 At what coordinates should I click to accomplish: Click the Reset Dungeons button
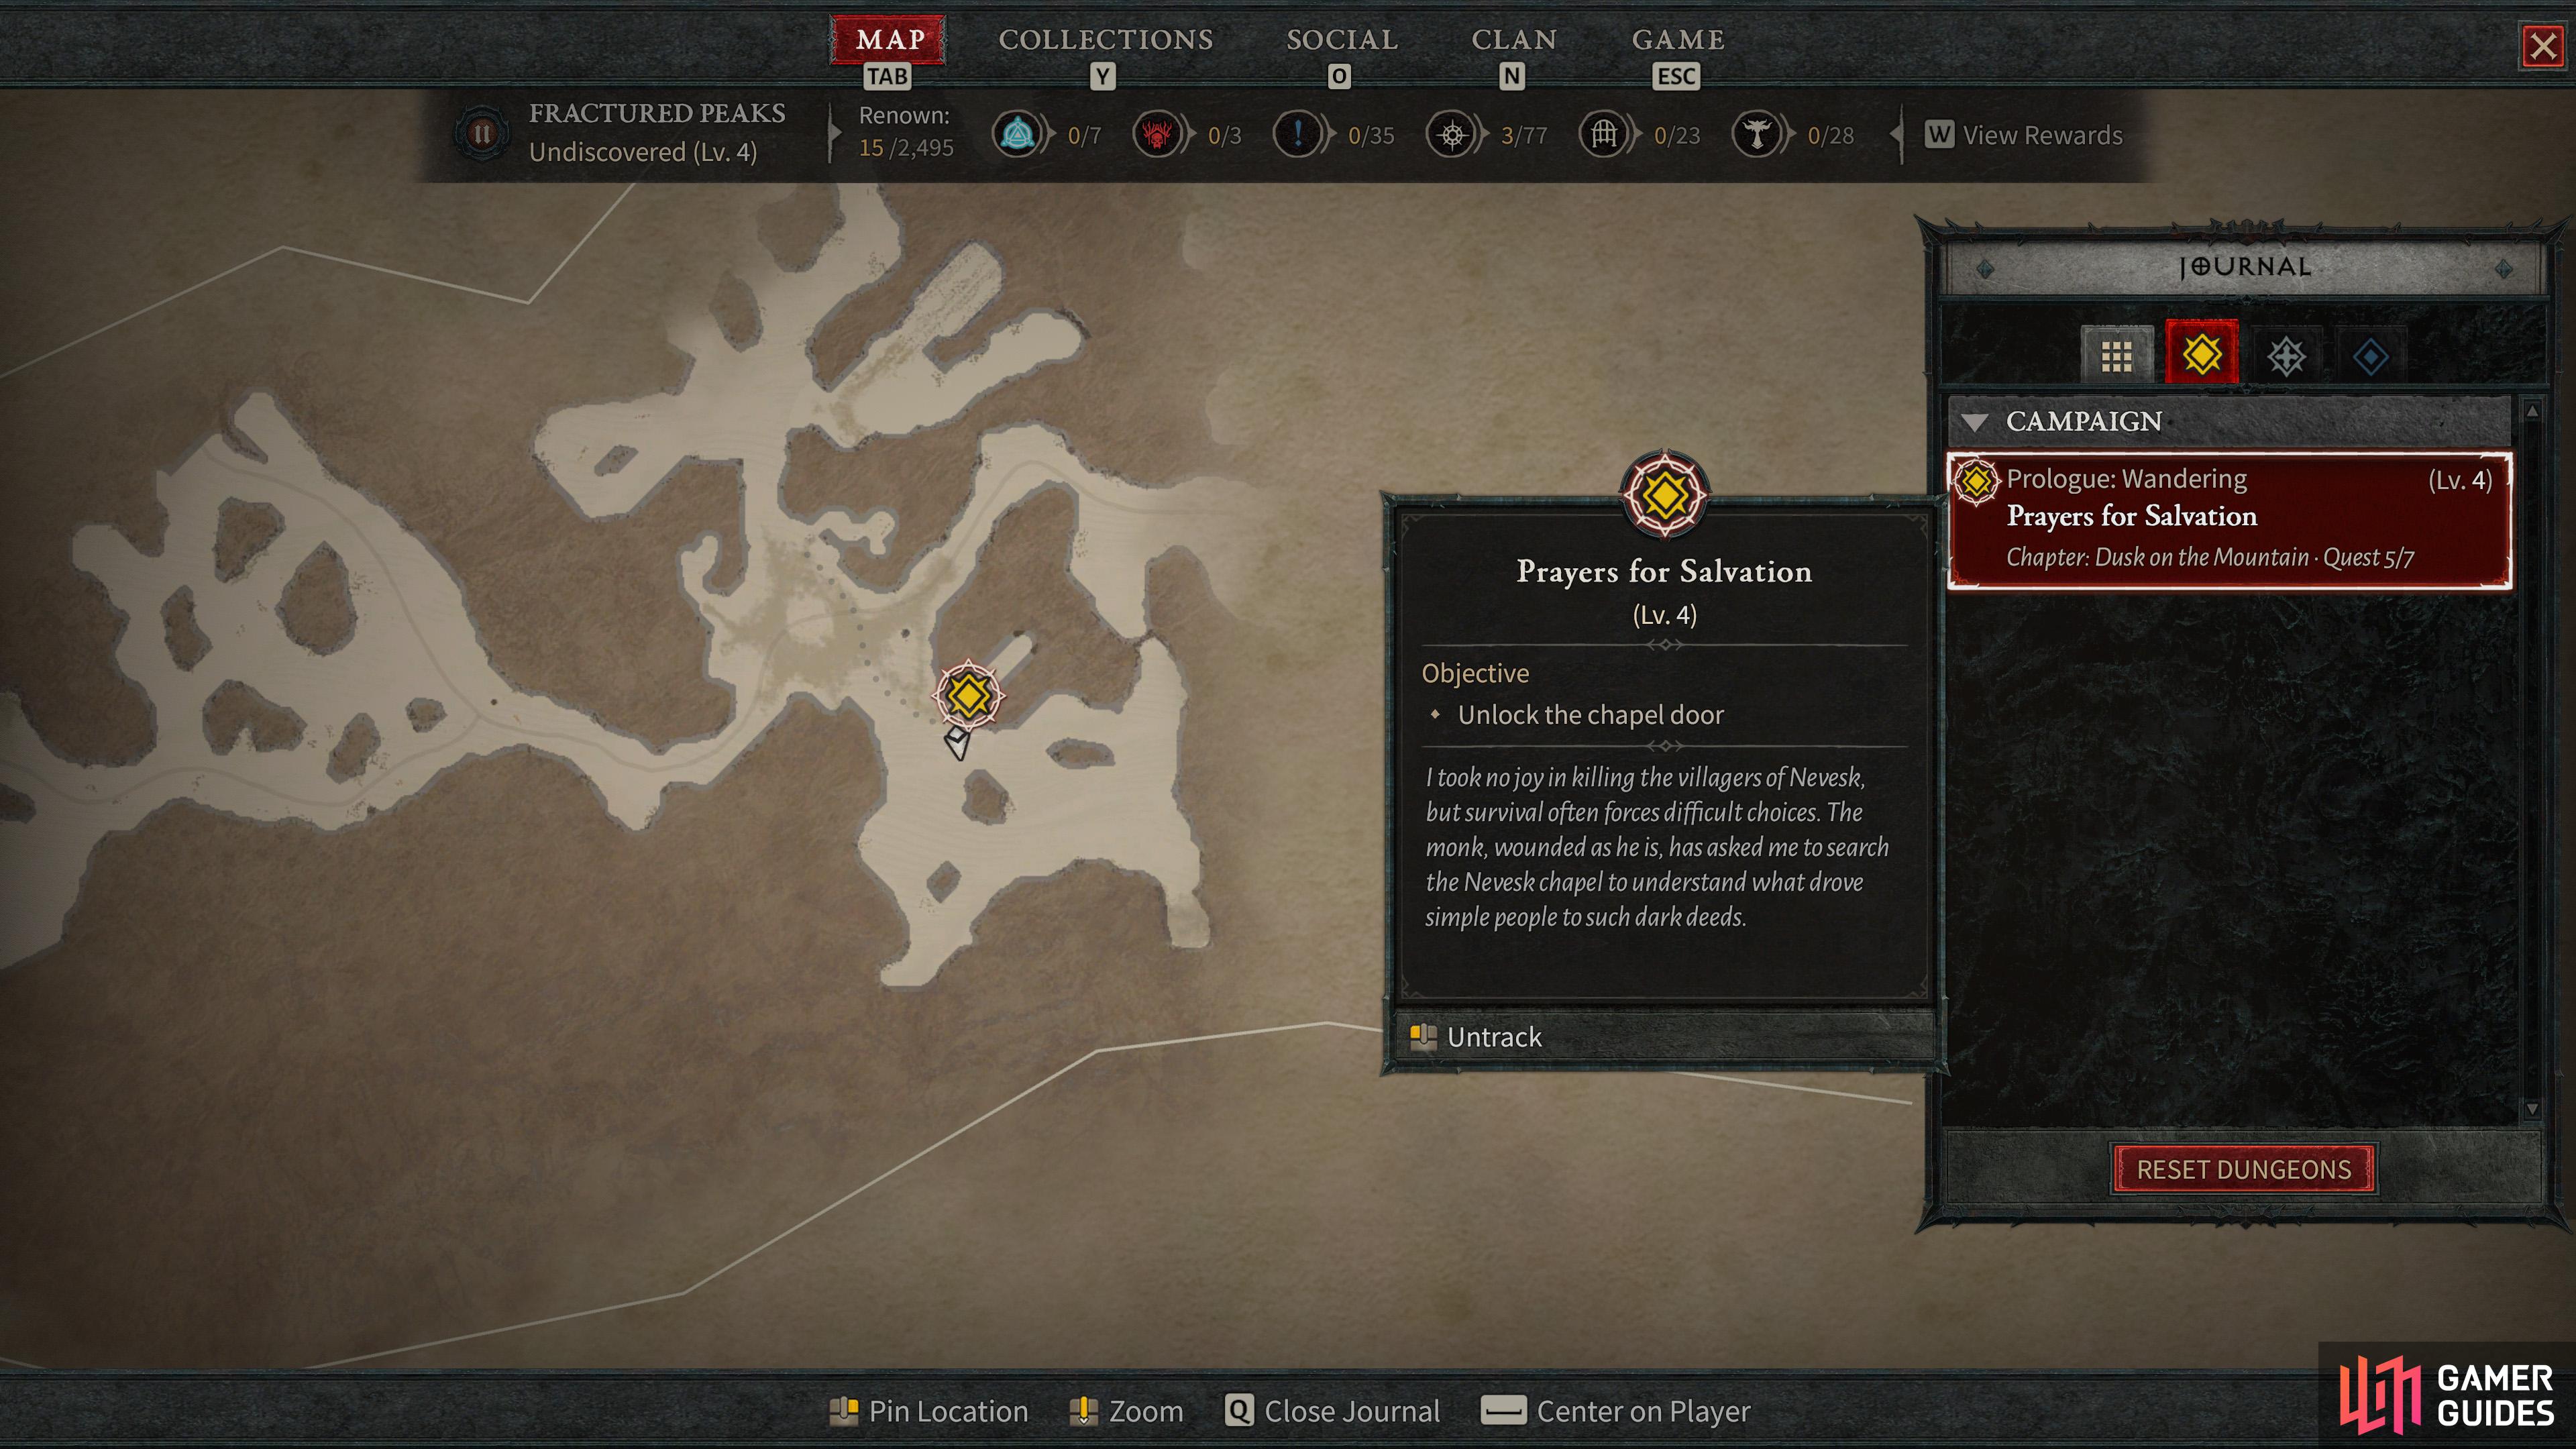(x=2244, y=1169)
